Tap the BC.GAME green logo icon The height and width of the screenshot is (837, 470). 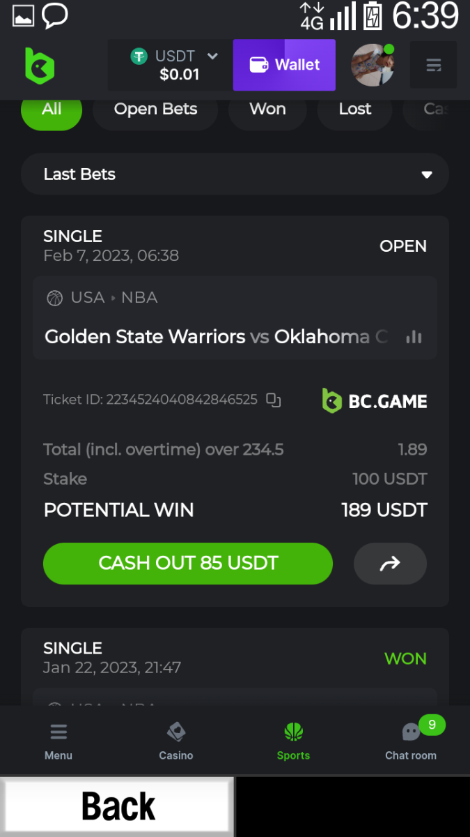click(x=39, y=66)
